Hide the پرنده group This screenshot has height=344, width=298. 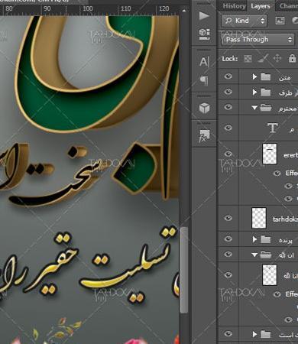pyautogui.click(x=228, y=239)
